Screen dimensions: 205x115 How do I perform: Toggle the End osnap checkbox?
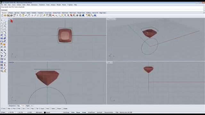2,109
